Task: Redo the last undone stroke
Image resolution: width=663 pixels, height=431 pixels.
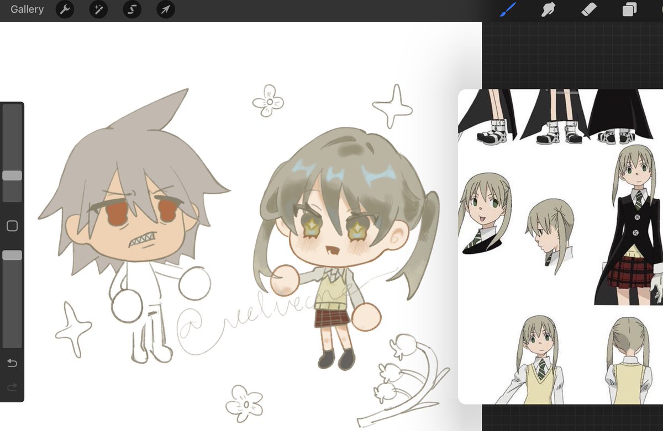Action: tap(12, 387)
